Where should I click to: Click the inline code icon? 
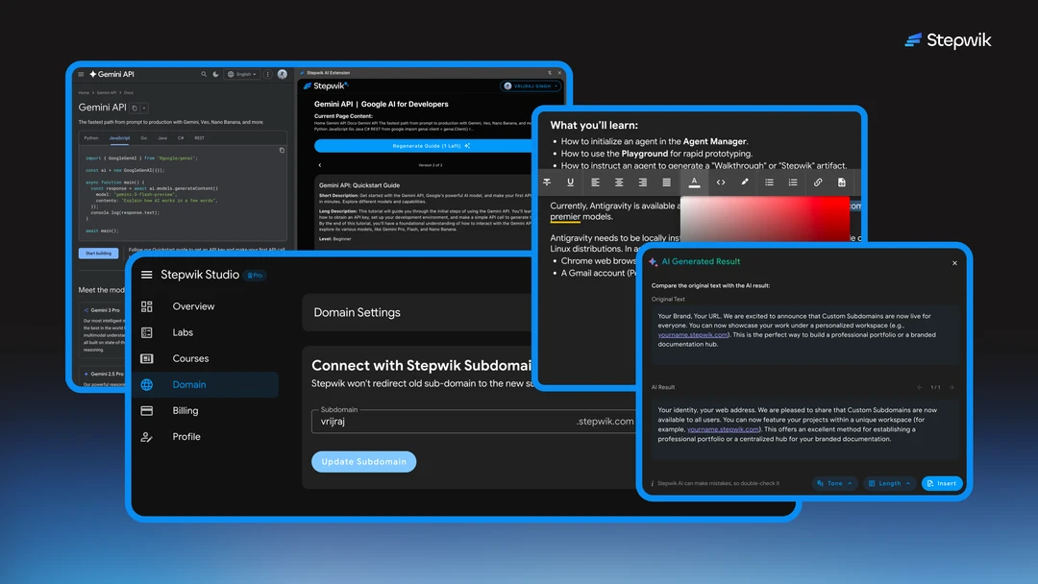coord(721,182)
